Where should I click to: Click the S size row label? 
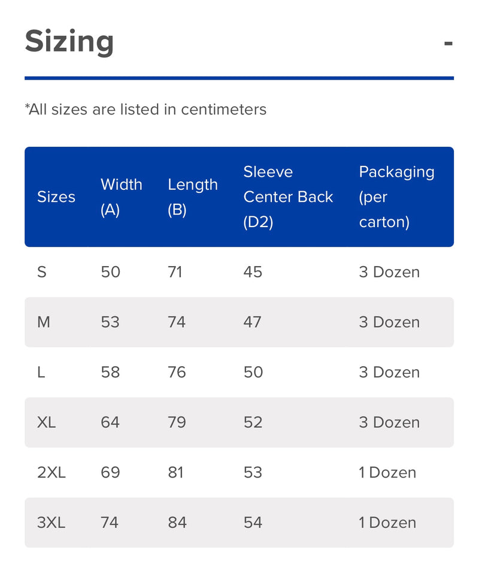click(42, 272)
